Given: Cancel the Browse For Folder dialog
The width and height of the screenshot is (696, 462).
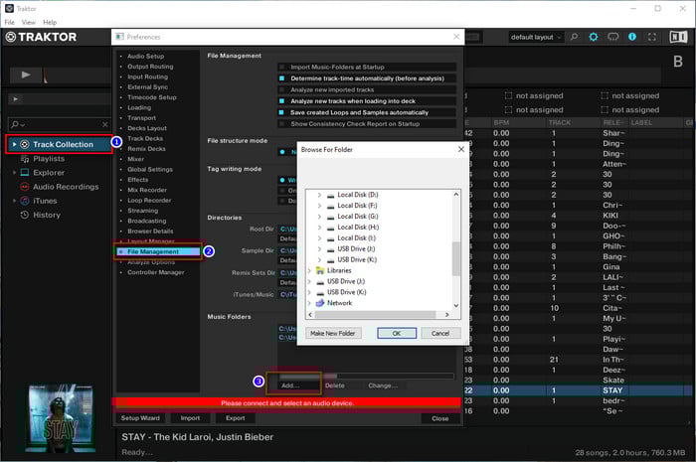Looking at the screenshot, I should (440, 333).
